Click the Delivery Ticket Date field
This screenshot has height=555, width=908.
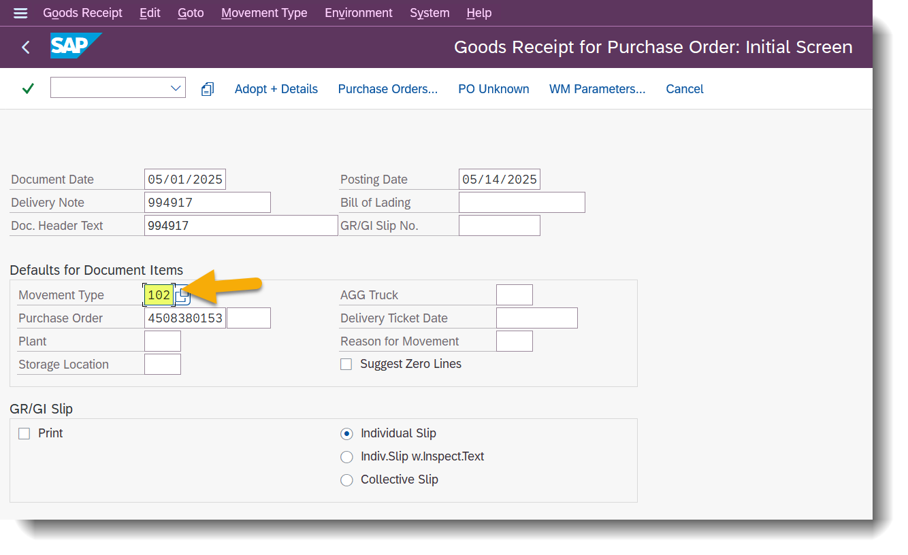pyautogui.click(x=537, y=318)
